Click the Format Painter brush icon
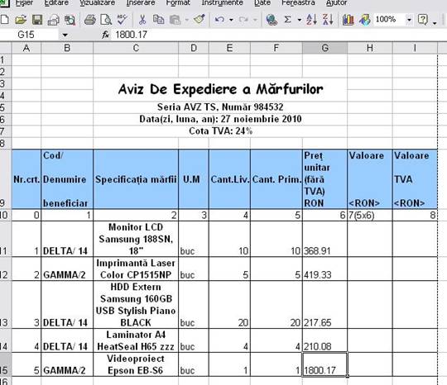Image resolution: width=447 pixels, height=385 pixels. click(x=199, y=19)
